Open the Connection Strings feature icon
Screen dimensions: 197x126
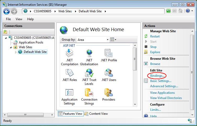point(89,93)
